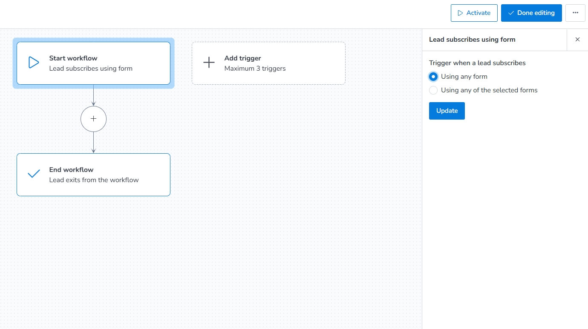Choose "Using any of the selected forms" radio
Image resolution: width=588 pixels, height=329 pixels.
coord(433,90)
